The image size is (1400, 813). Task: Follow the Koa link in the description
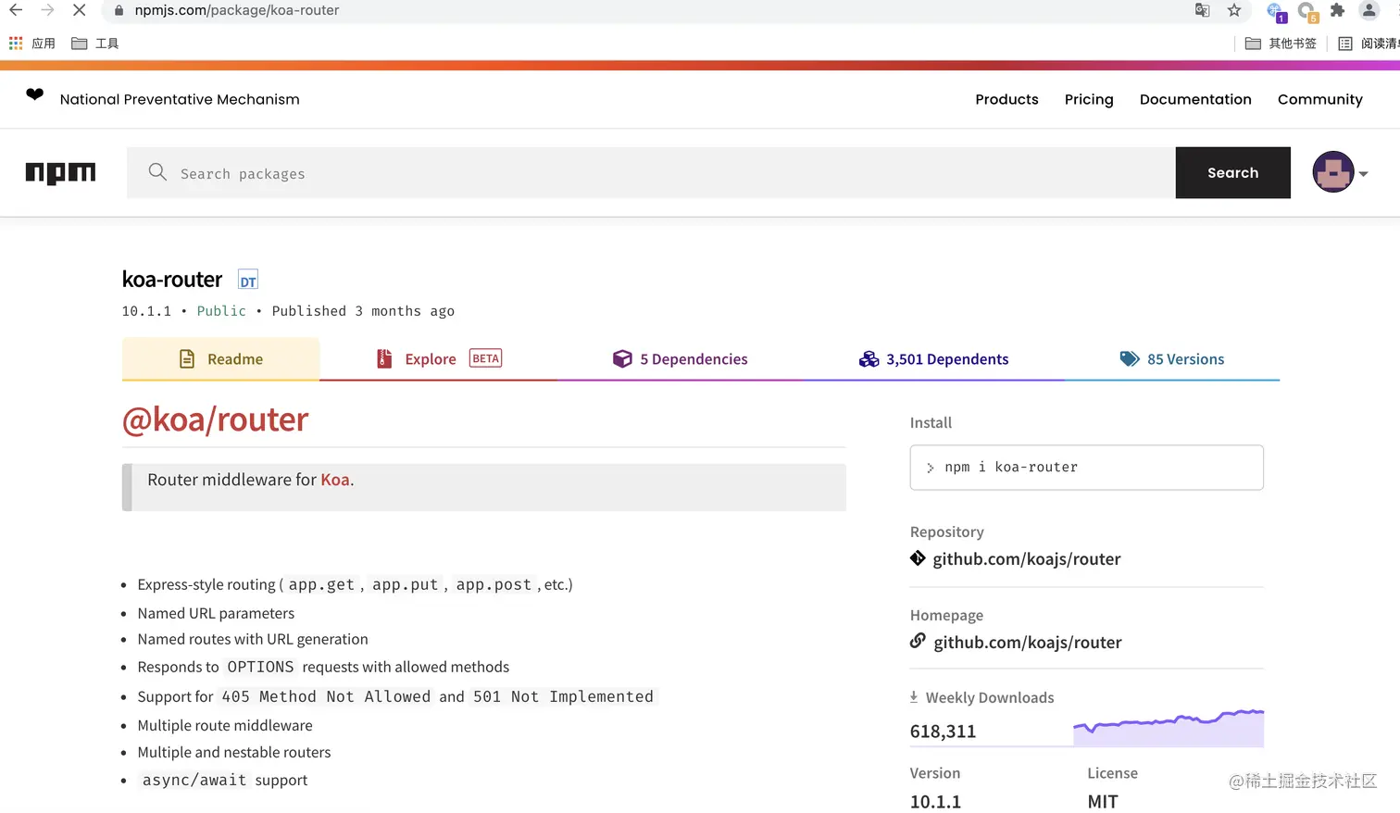coord(335,480)
